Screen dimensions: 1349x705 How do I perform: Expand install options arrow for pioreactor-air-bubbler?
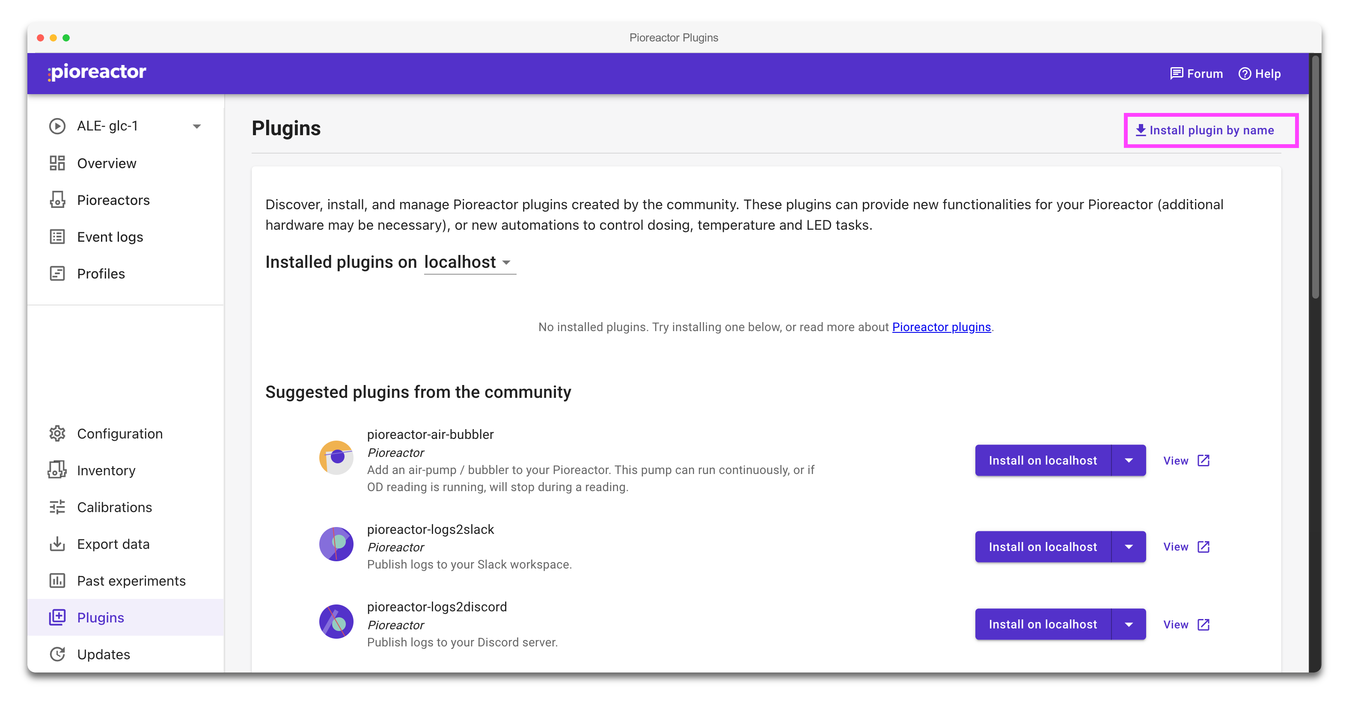1129,461
